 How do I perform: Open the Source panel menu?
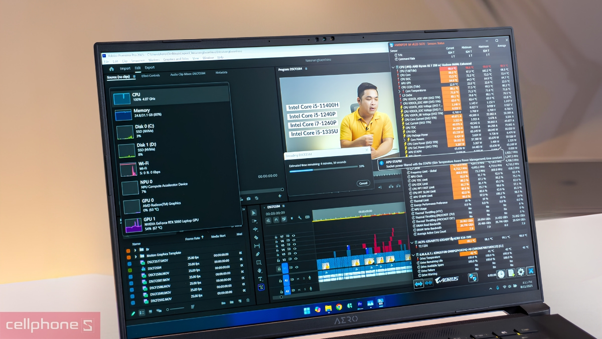[134, 77]
